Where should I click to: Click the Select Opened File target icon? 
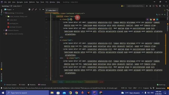[29, 9]
